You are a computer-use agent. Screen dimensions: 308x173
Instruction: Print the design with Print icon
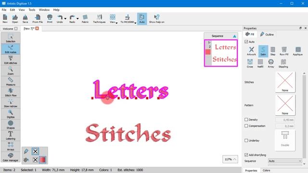[x=50, y=19]
